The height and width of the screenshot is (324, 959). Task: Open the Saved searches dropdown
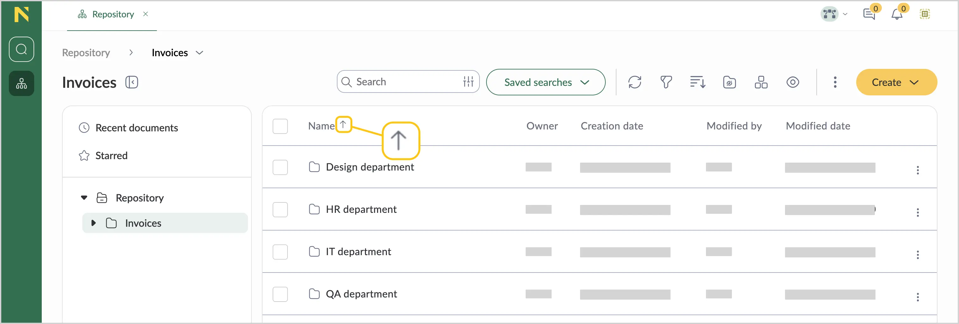coord(545,82)
